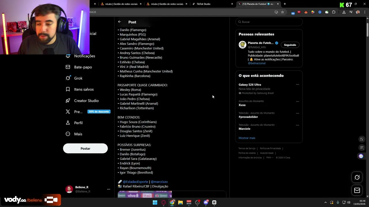The height and width of the screenshot is (207, 369).
Task: Open the Chrome profile avatar
Action: coord(358,12)
